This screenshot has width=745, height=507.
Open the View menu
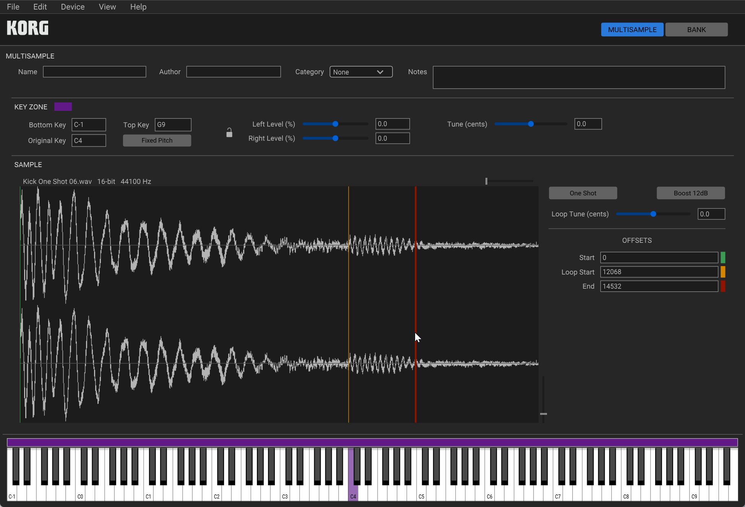tap(107, 7)
